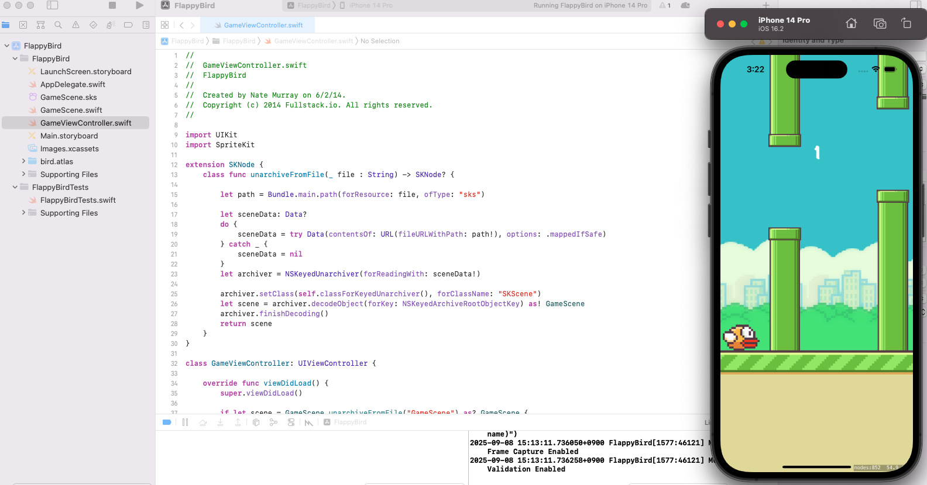The height and width of the screenshot is (485, 927).
Task: Expand Supporting Files under FlappyBirdTests
Action: pyautogui.click(x=23, y=213)
